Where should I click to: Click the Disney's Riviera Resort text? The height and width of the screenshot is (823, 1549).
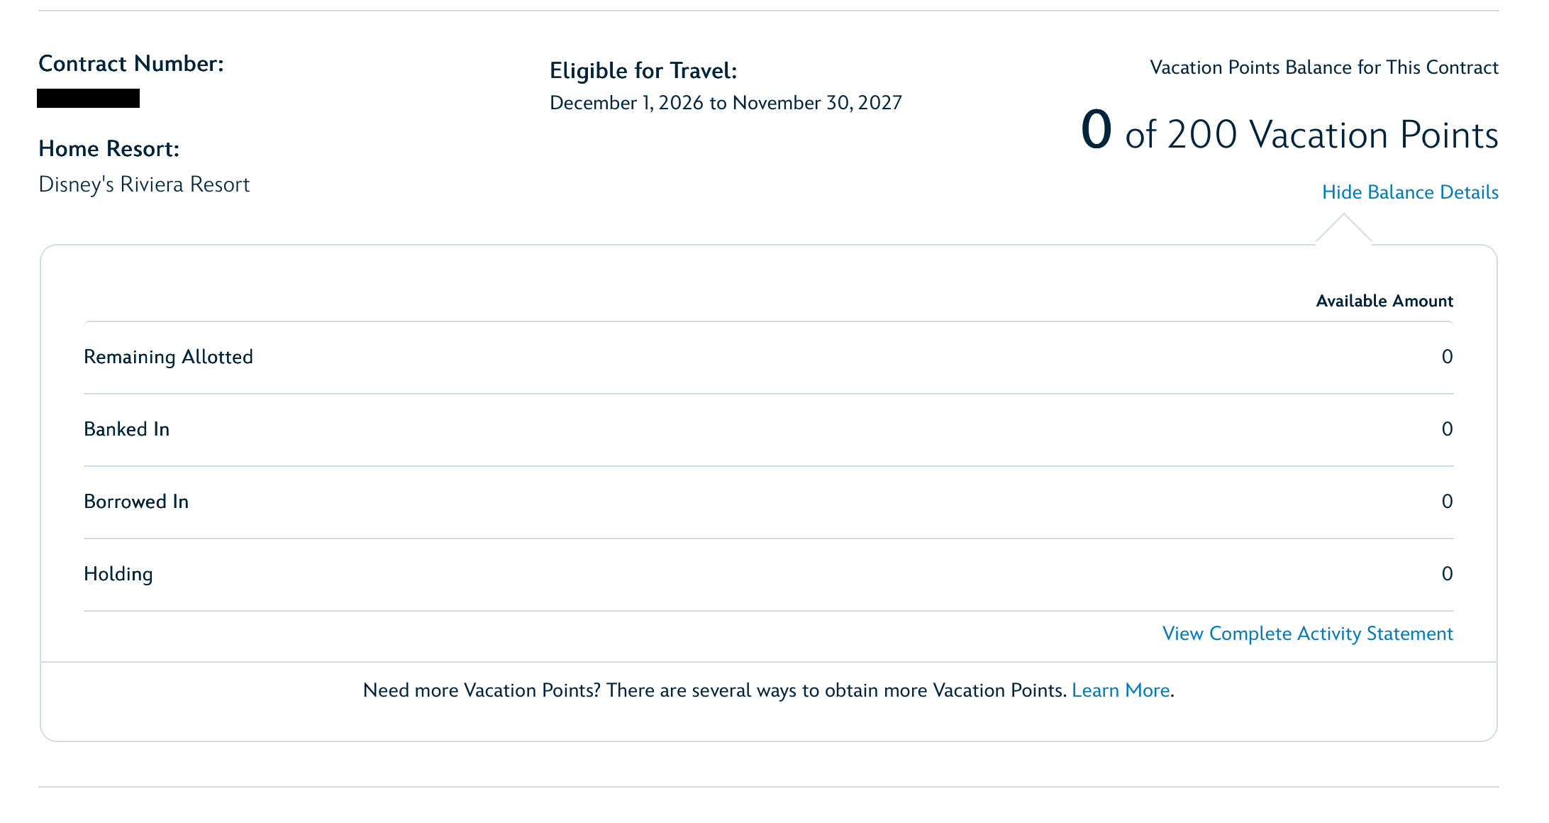(x=144, y=184)
